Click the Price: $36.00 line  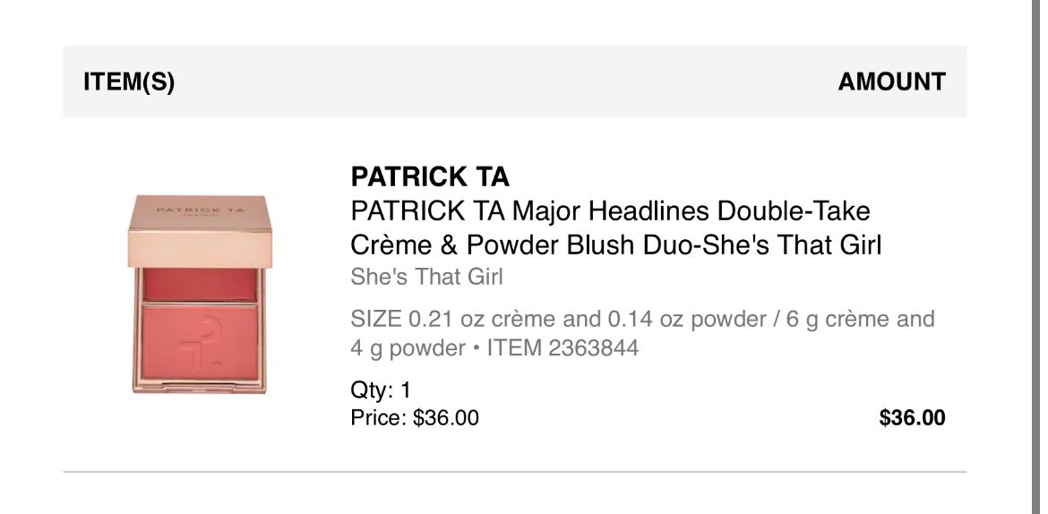[x=415, y=417]
